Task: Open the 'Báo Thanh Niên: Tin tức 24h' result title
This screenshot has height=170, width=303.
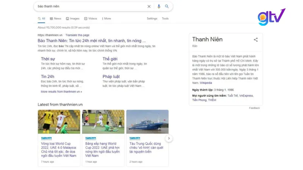Action: [92, 41]
